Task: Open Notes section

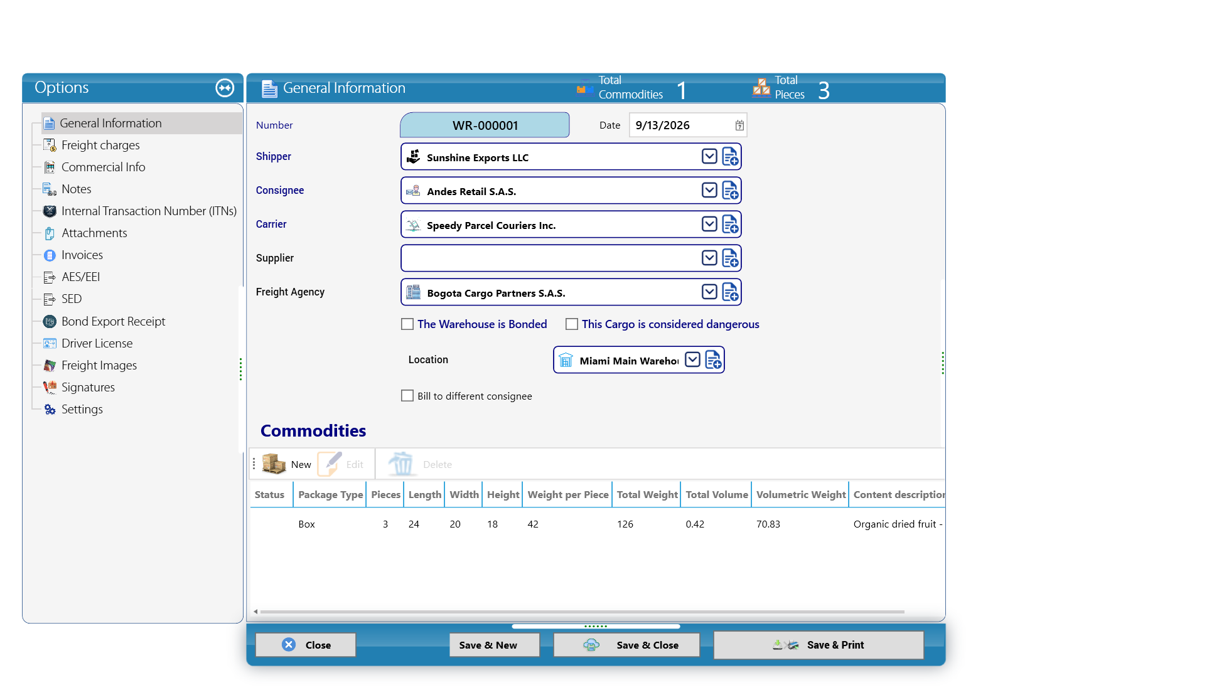Action: [76, 189]
